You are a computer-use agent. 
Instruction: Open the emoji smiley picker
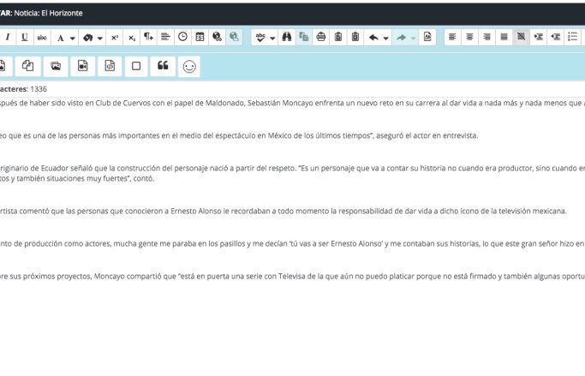[189, 67]
